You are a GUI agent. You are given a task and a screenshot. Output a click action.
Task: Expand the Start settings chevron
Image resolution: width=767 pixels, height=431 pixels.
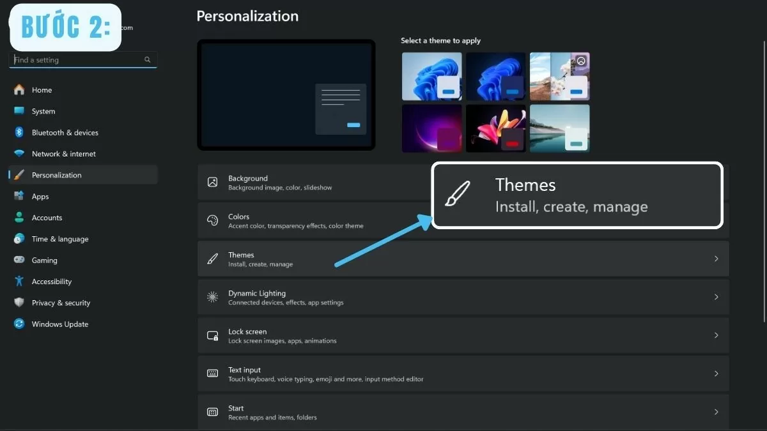click(716, 411)
